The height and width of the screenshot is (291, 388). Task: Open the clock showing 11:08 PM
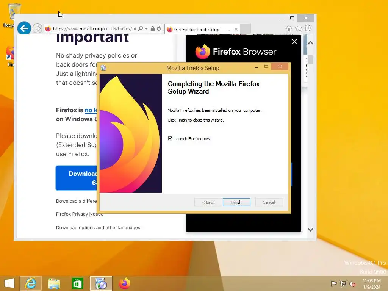pos(371,284)
